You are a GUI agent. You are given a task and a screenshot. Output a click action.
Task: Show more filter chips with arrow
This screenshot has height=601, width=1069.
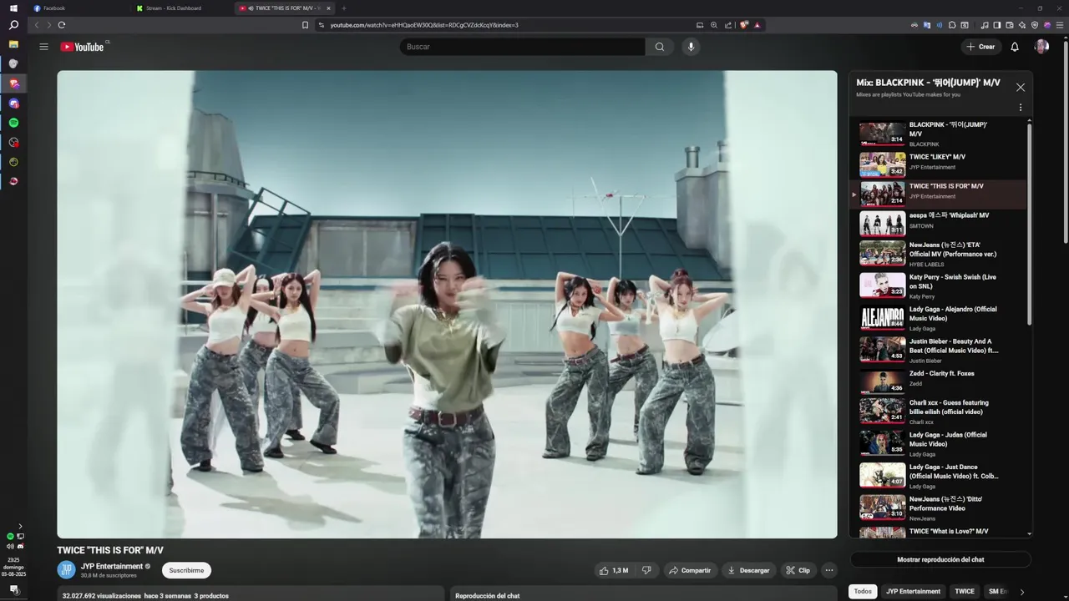[1022, 591]
